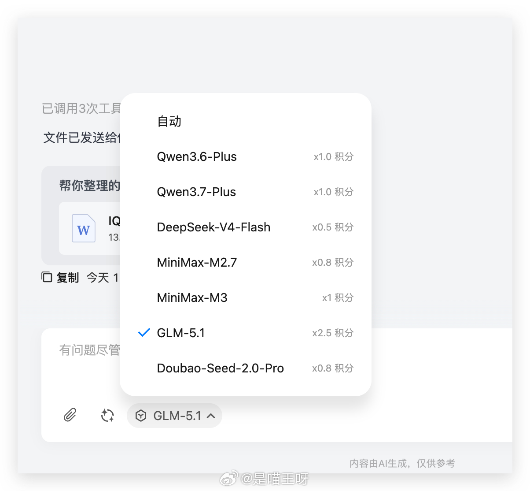Click the 内容由AI生成，仅供参考 disclaimer

(402, 463)
